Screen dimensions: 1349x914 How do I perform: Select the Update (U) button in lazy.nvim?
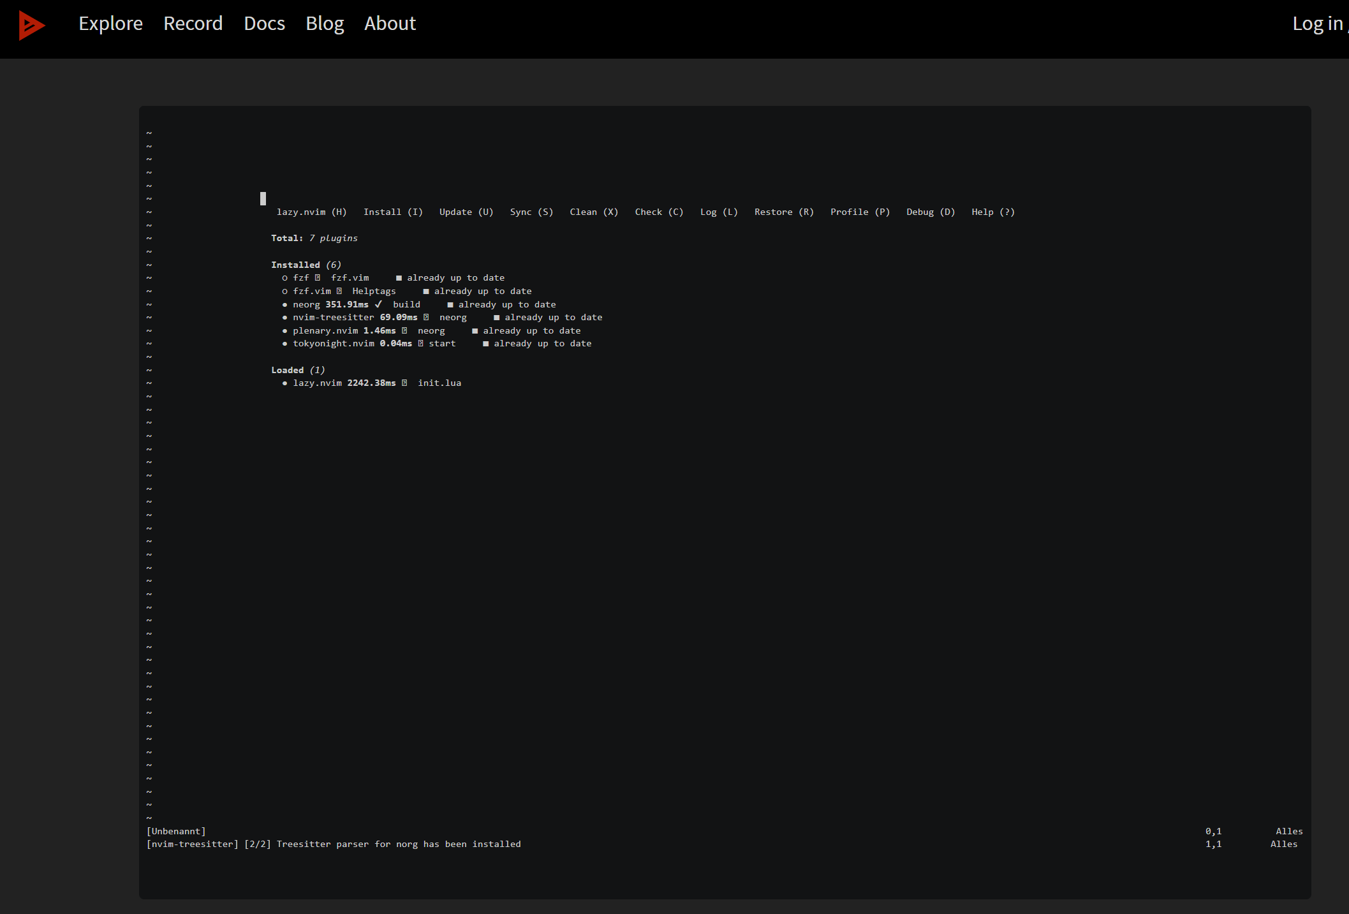(x=466, y=212)
